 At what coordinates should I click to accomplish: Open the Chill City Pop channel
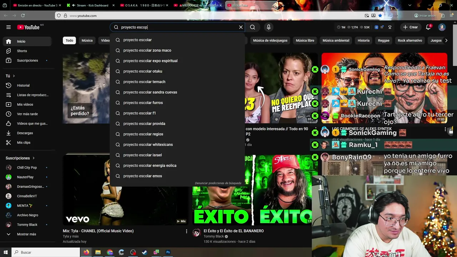click(x=27, y=167)
